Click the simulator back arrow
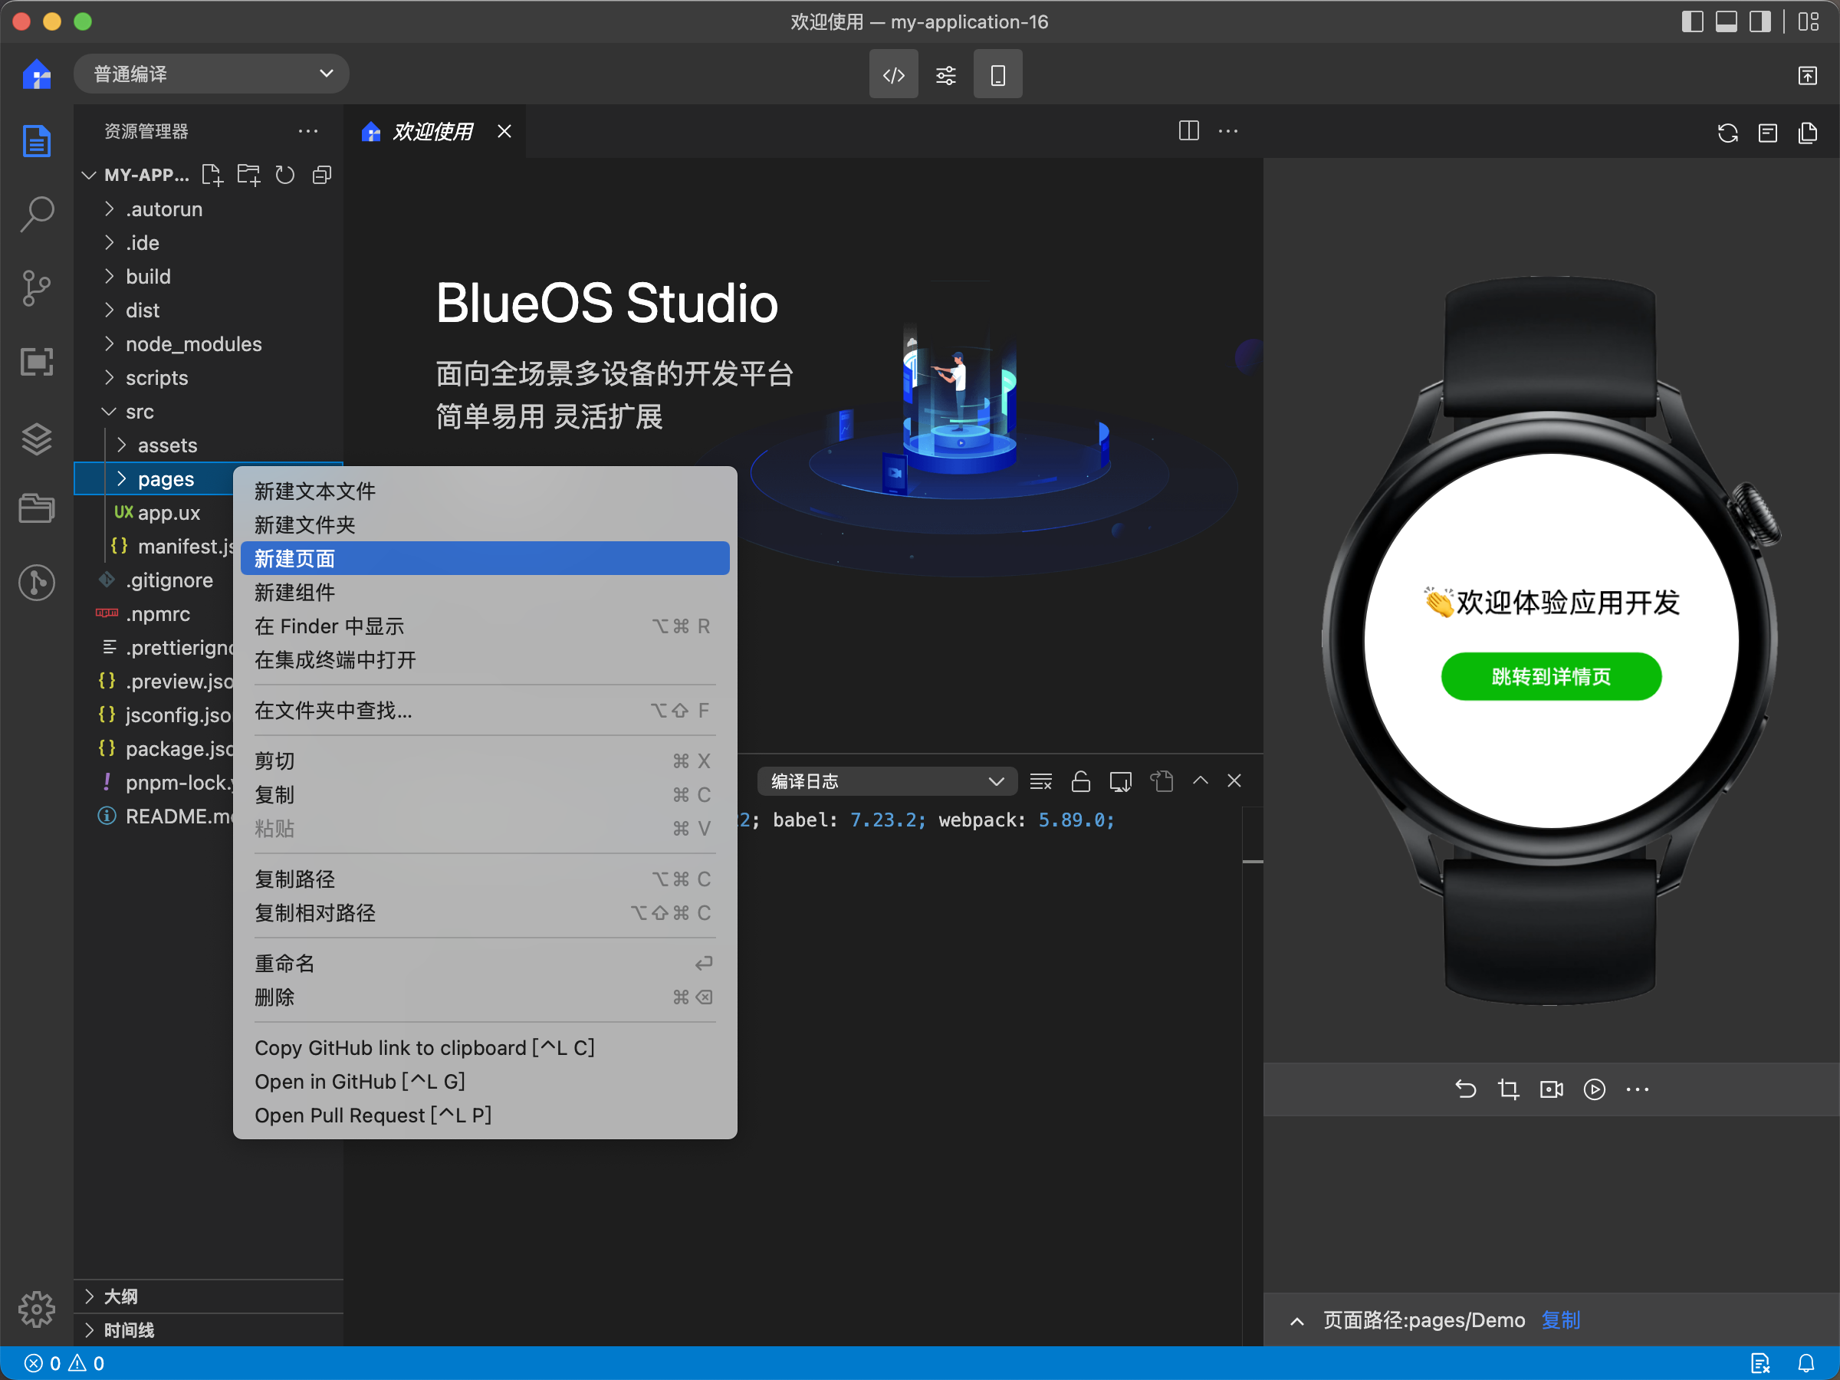The height and width of the screenshot is (1380, 1840). 1466,1089
